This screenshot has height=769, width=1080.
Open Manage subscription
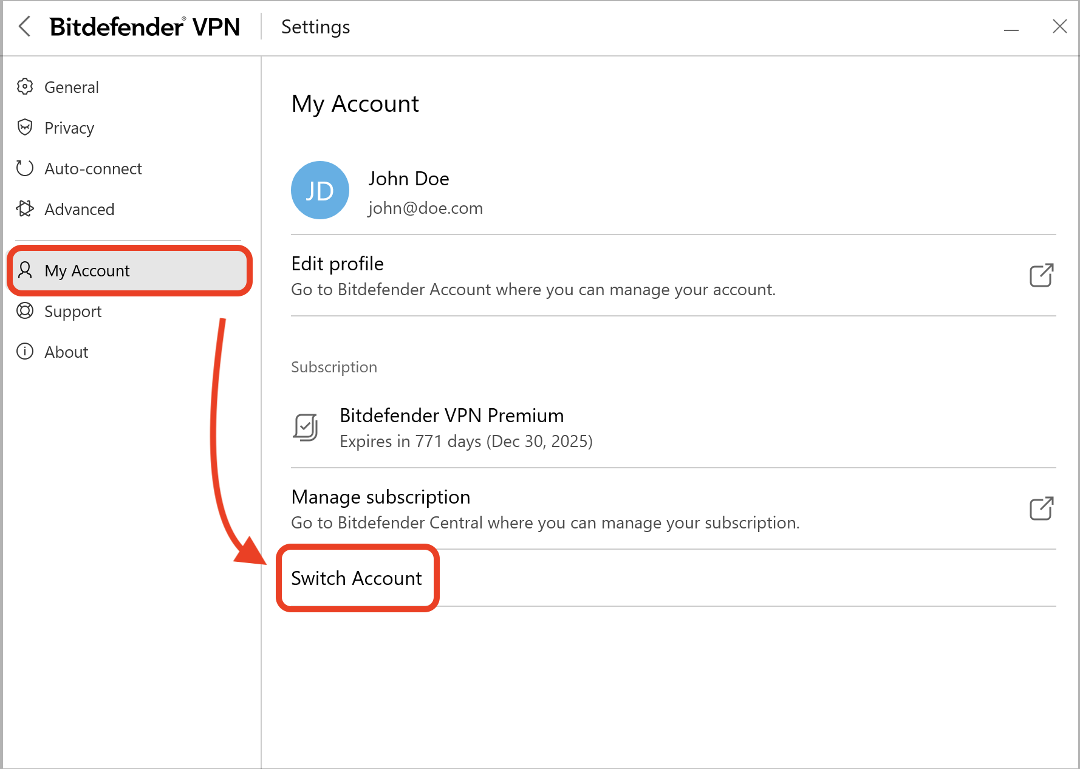tap(380, 496)
